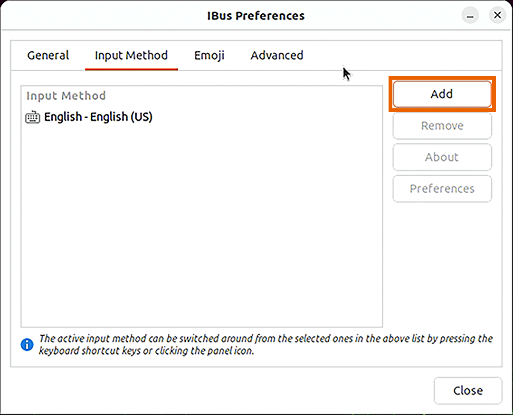Click the Preferences button on the right
Image resolution: width=513 pixels, height=415 pixels.
(442, 189)
